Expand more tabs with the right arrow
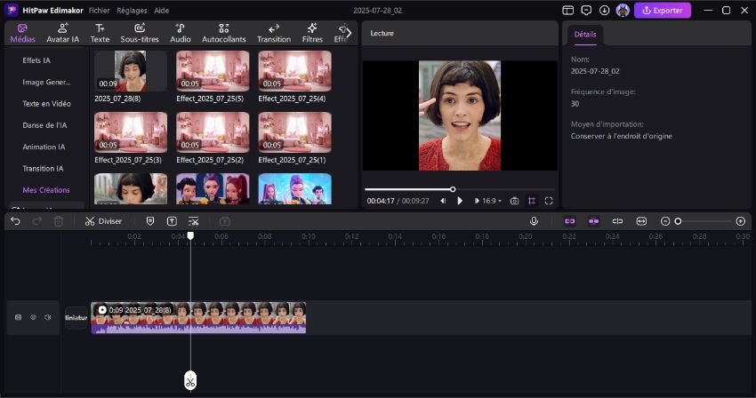The height and width of the screenshot is (398, 756). [348, 33]
